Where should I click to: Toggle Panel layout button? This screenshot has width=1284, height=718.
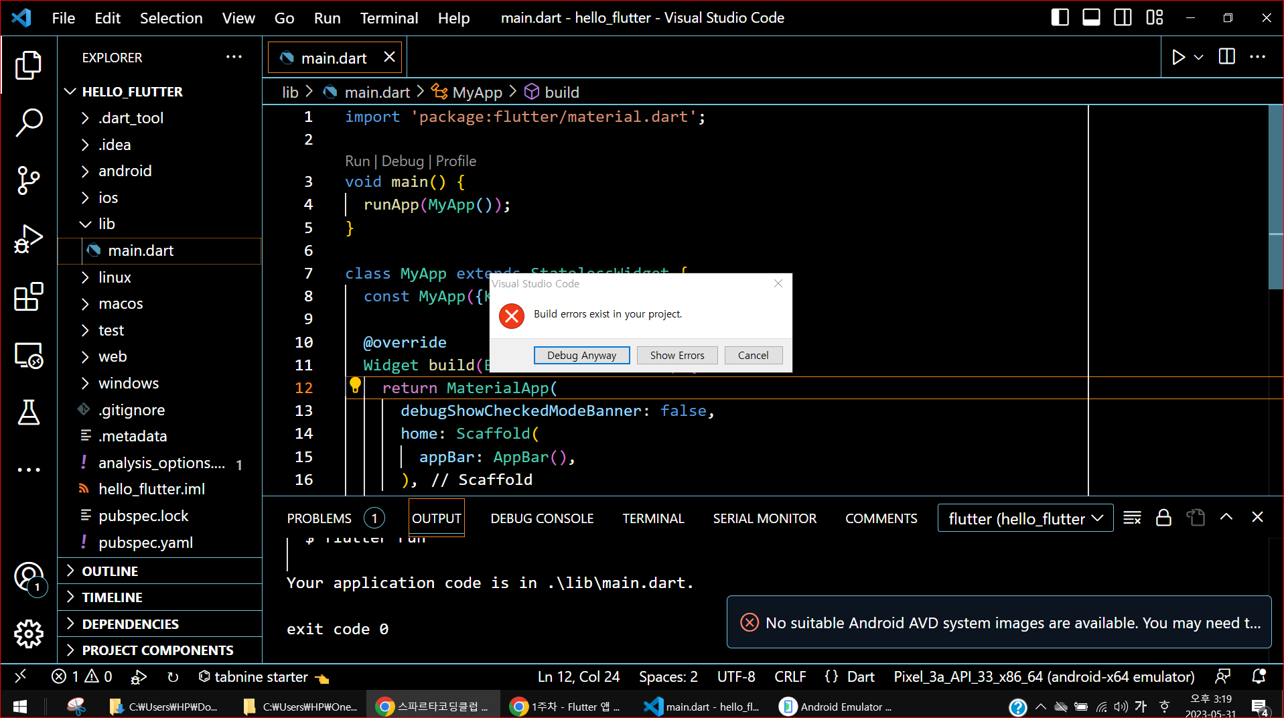(x=1092, y=17)
